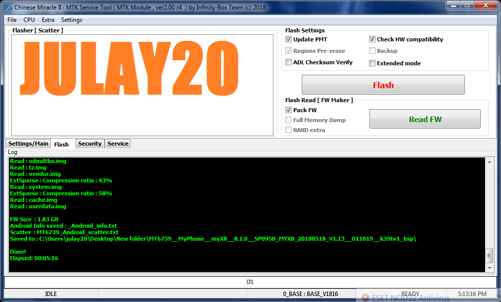This screenshot has height=302, width=501.
Task: Click the 'Android Info saved' log line
Action: pos(64,226)
